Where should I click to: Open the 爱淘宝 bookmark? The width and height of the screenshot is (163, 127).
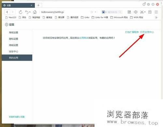coord(48,17)
